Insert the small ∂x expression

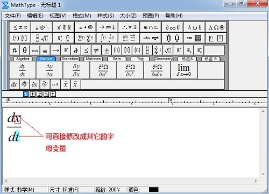[34, 84]
